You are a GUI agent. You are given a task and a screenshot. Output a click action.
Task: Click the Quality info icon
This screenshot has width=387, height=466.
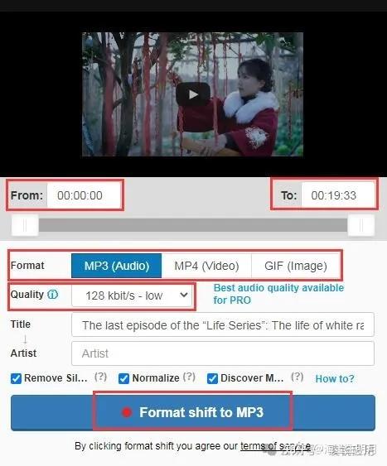[x=53, y=295]
